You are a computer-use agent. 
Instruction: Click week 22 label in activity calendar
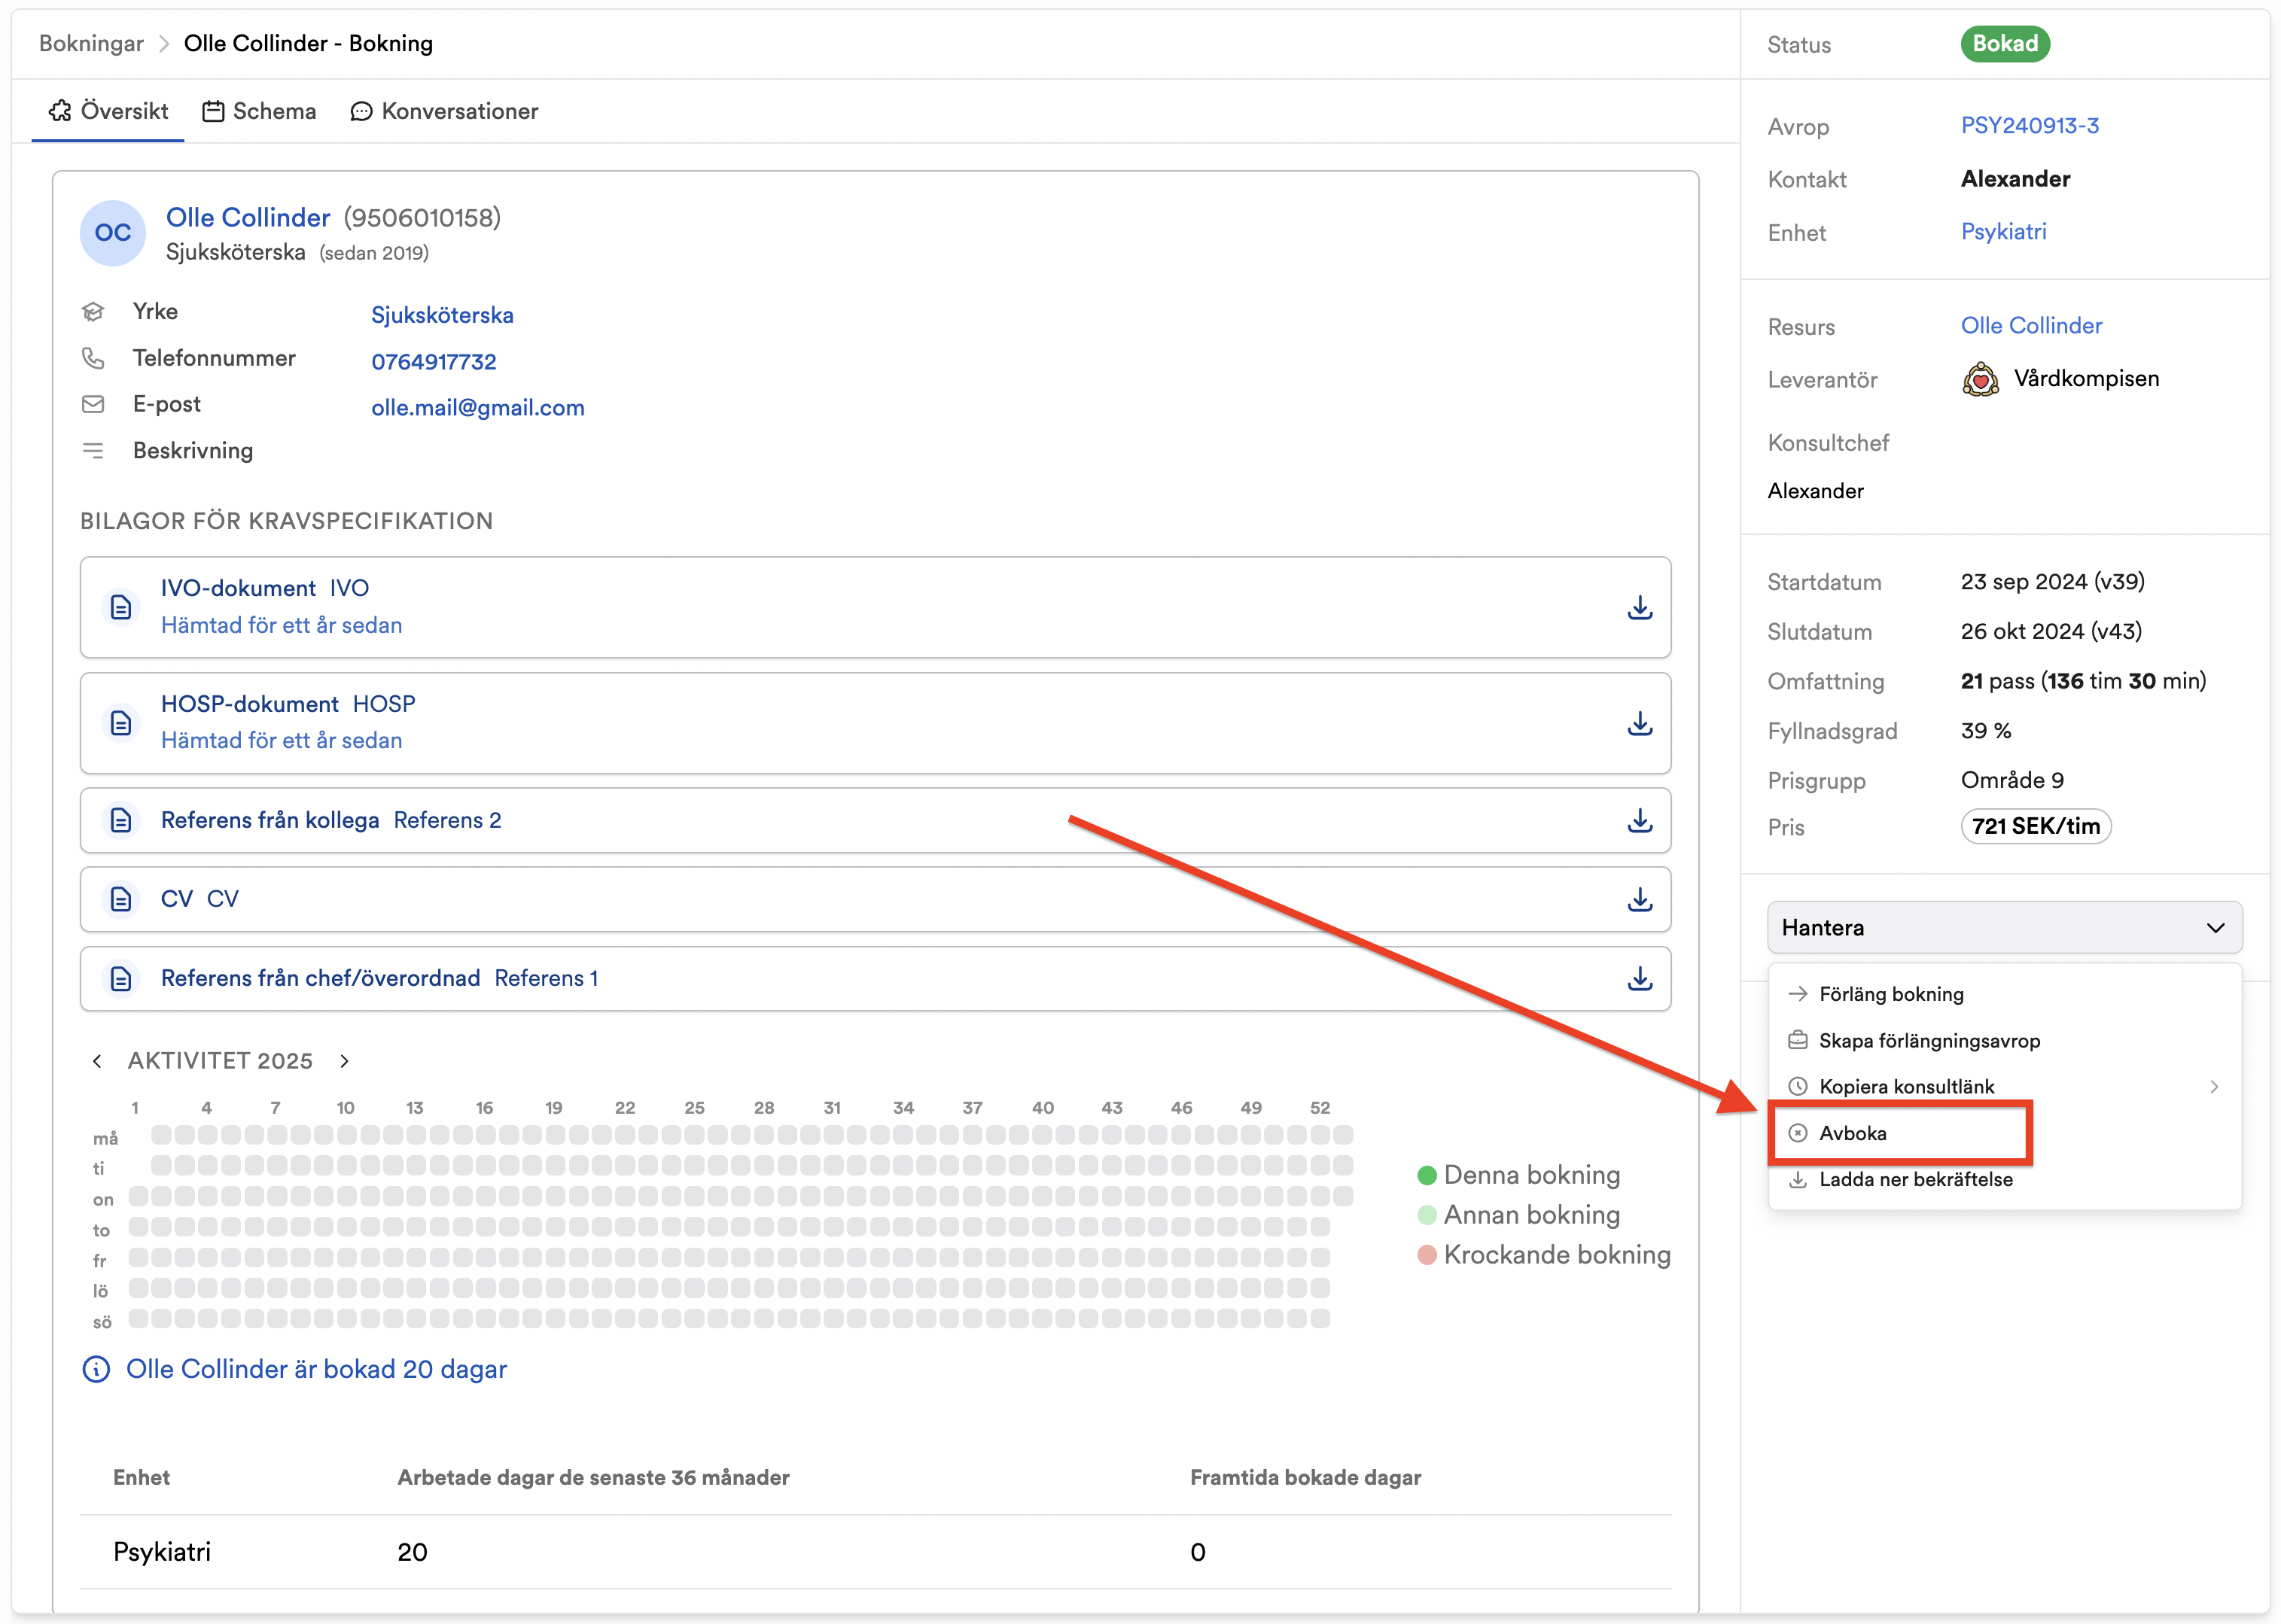point(624,1108)
